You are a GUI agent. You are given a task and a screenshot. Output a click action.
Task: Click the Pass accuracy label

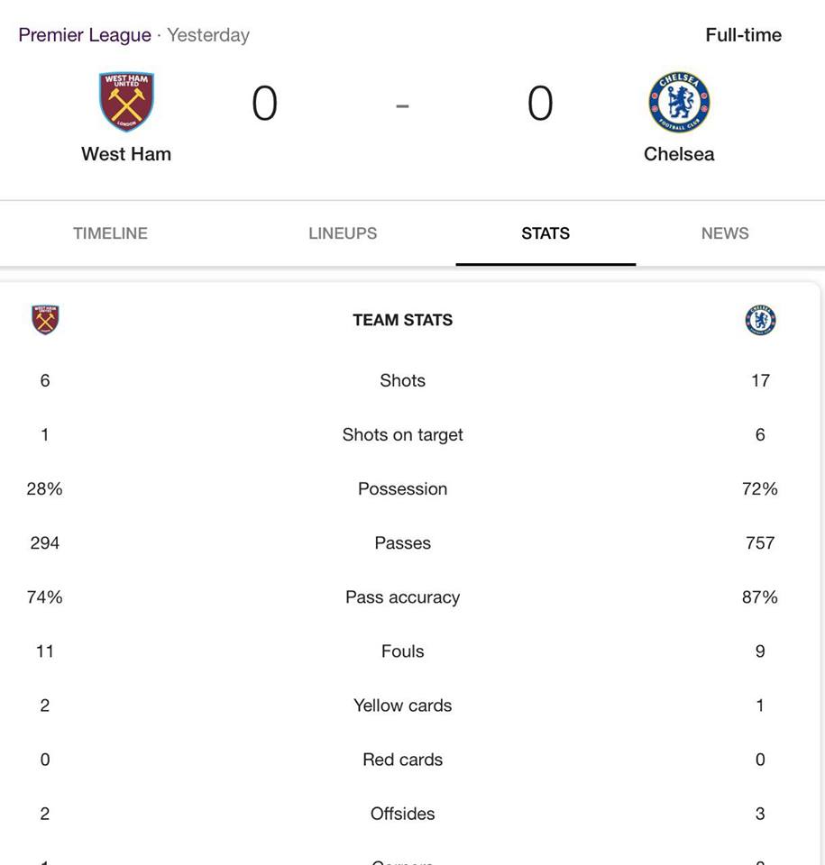tap(402, 597)
